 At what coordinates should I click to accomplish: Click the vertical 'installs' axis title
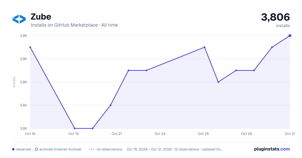click(x=14, y=82)
